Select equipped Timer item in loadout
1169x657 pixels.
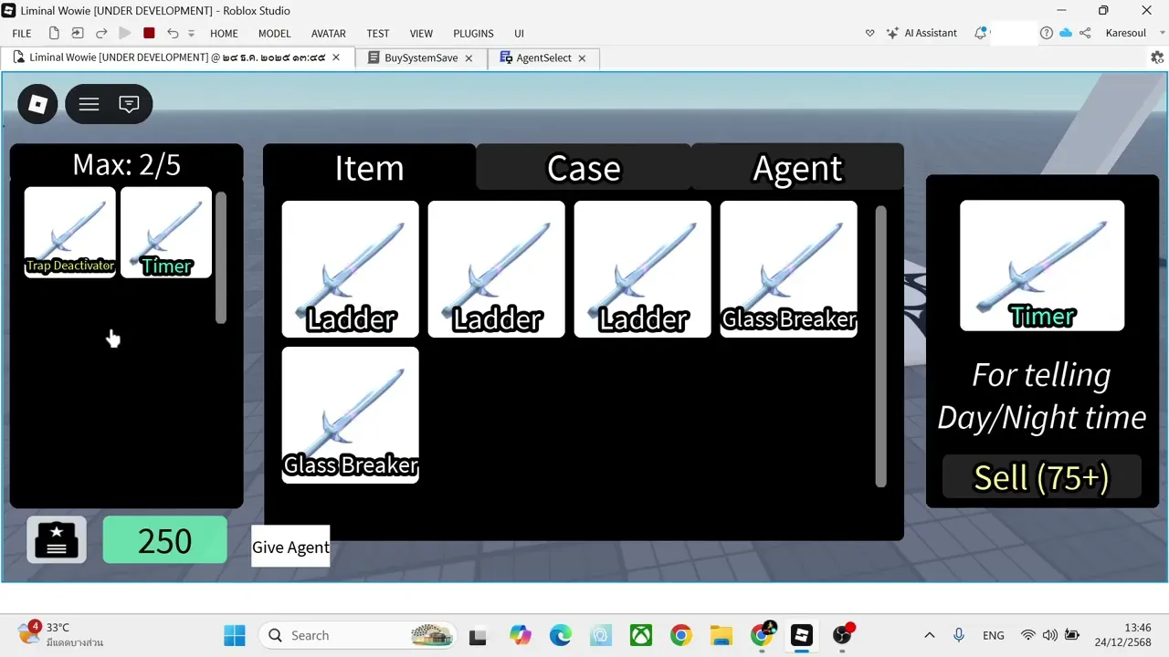166,232
